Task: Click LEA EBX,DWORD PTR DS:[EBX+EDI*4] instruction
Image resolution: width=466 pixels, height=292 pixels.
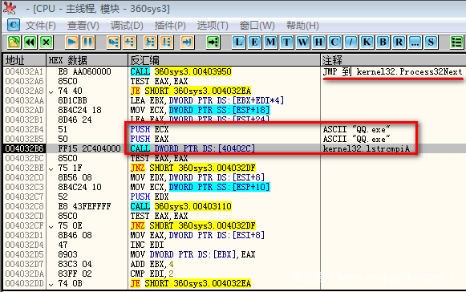Action: point(207,100)
